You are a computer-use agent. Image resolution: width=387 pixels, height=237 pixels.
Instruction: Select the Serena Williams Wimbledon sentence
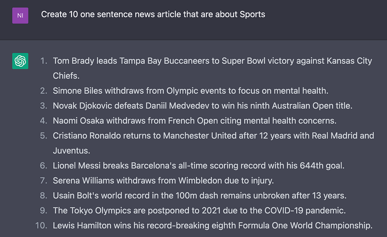163,181
